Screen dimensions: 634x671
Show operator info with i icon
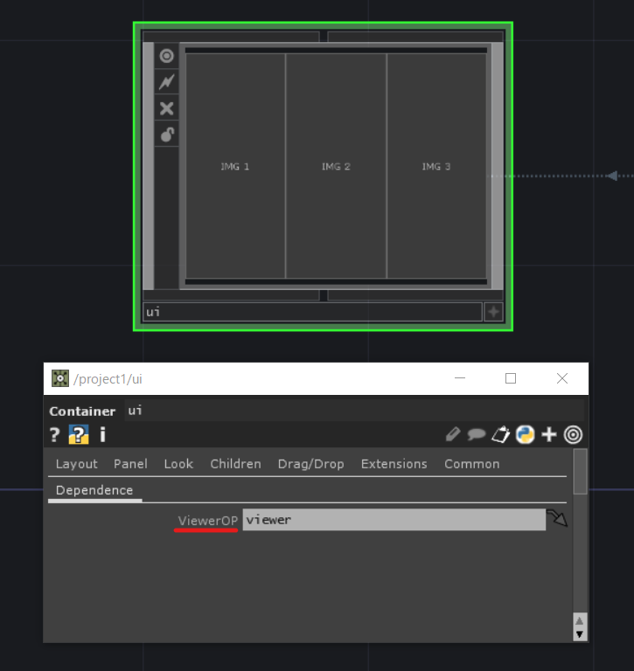102,435
